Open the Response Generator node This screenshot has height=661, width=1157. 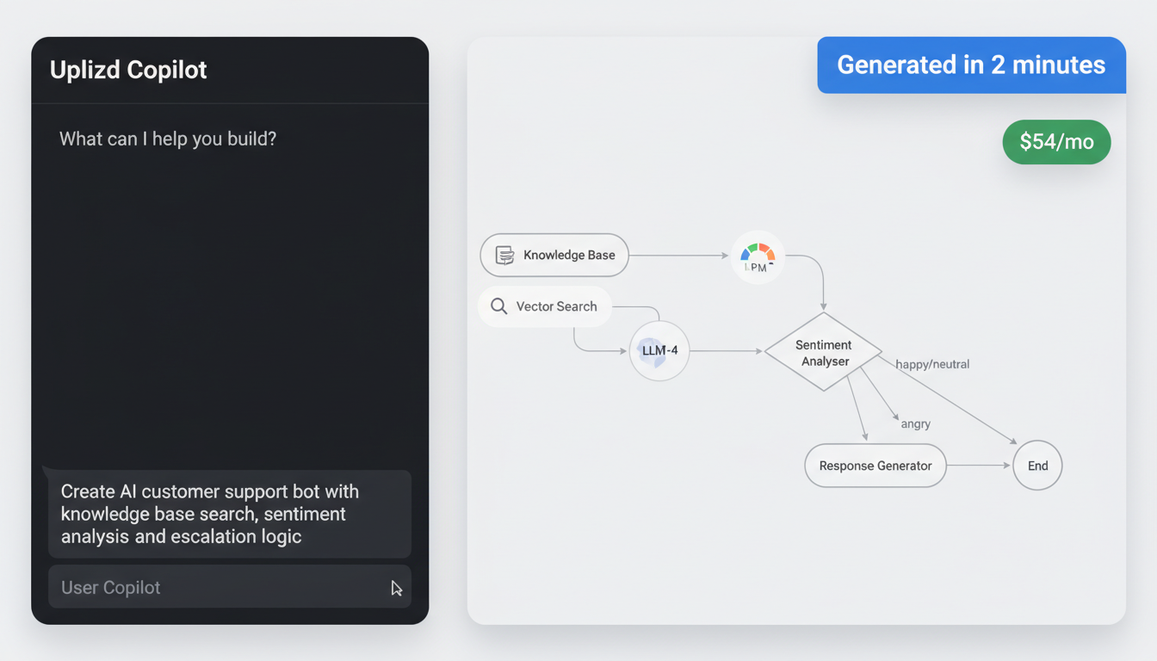click(x=875, y=466)
